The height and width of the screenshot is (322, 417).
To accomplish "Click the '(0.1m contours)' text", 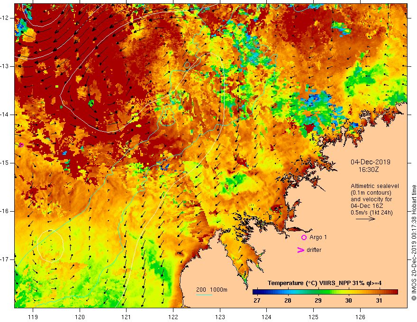I will (x=371, y=193).
